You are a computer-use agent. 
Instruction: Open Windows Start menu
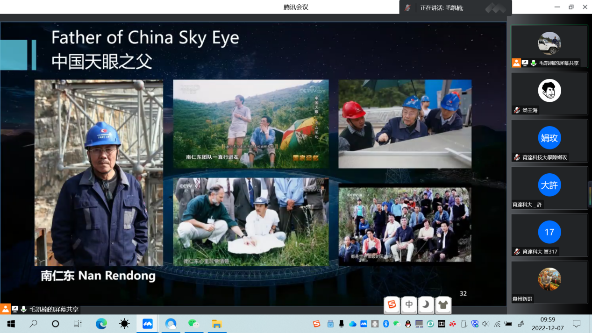click(11, 324)
